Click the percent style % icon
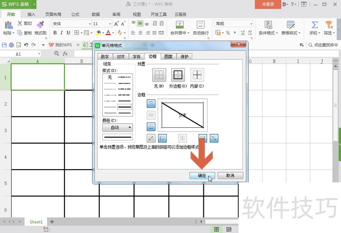The image size is (341, 233). pos(228,33)
